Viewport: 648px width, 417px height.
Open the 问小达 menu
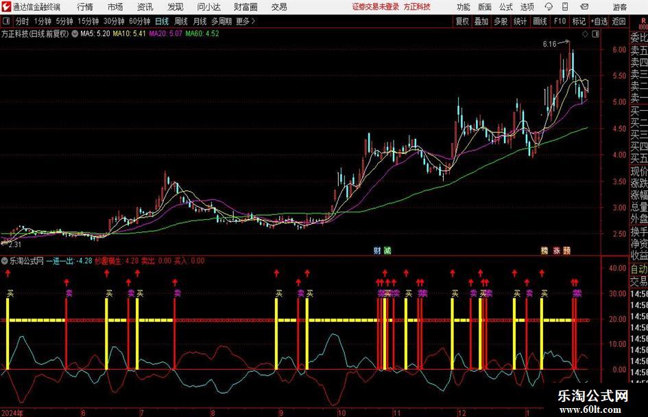click(208, 7)
